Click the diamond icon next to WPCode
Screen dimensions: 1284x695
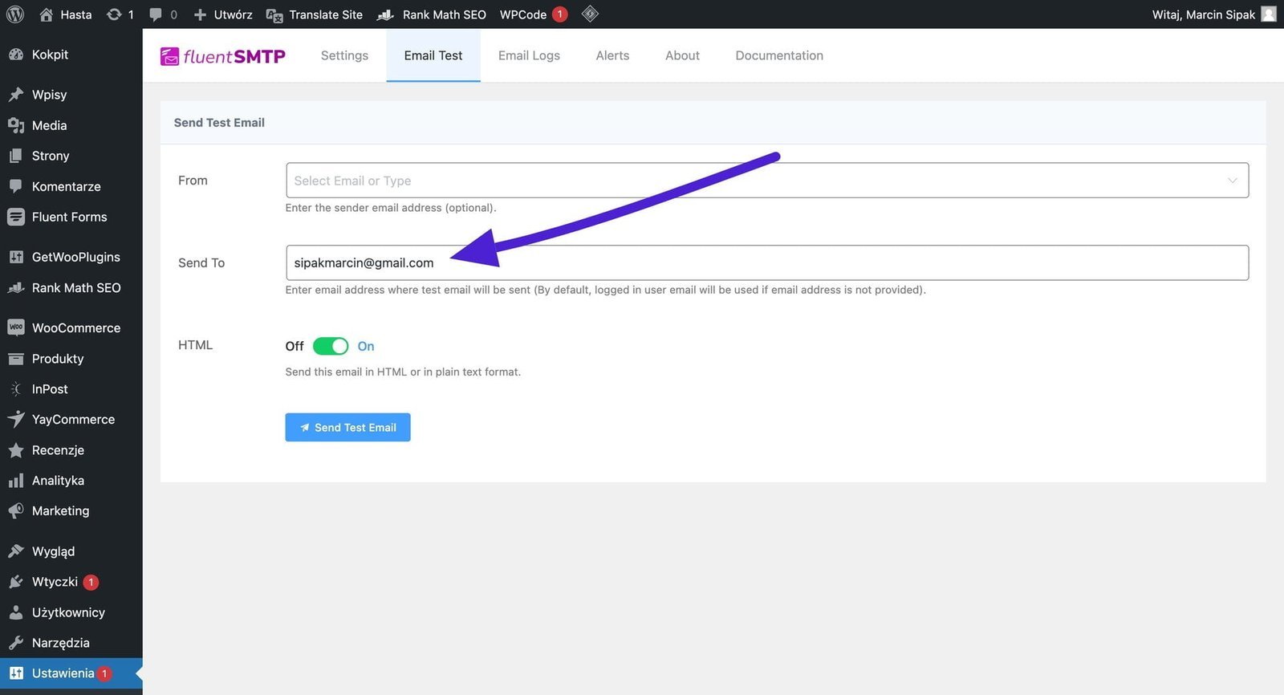click(x=590, y=14)
